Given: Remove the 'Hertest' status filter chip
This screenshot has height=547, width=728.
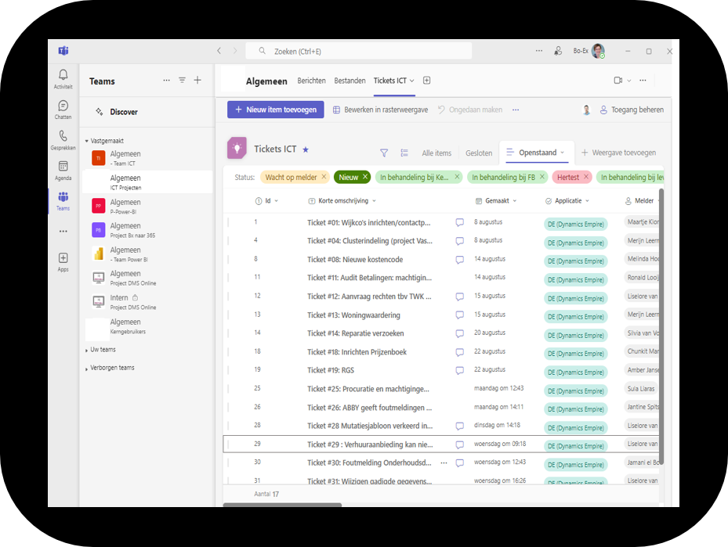Looking at the screenshot, I should tap(585, 178).
